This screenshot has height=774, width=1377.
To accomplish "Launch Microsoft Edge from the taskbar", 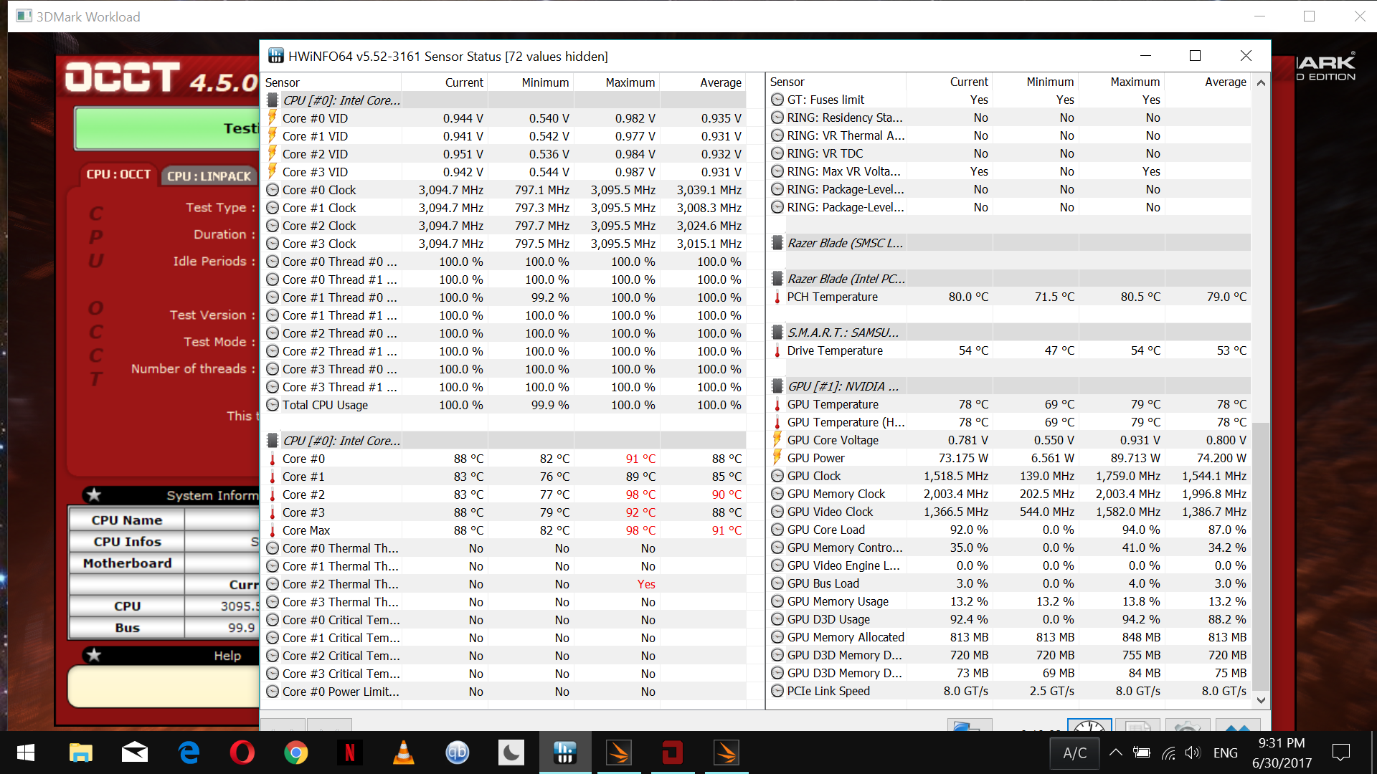I will tap(189, 752).
